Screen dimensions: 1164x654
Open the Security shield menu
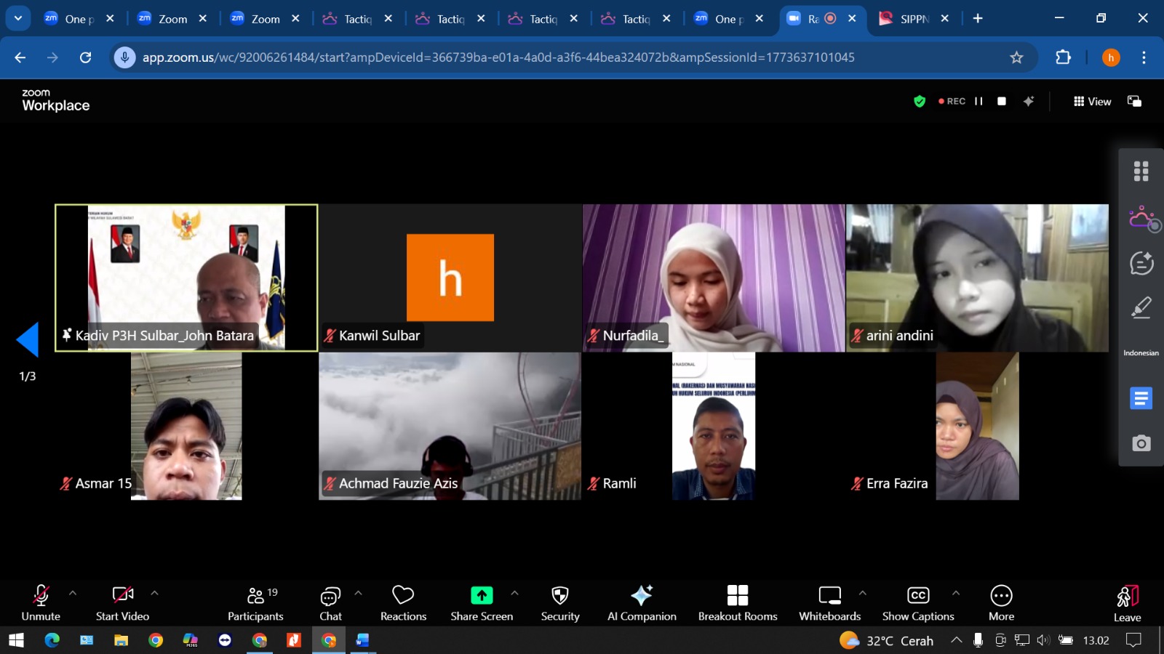[x=559, y=596]
